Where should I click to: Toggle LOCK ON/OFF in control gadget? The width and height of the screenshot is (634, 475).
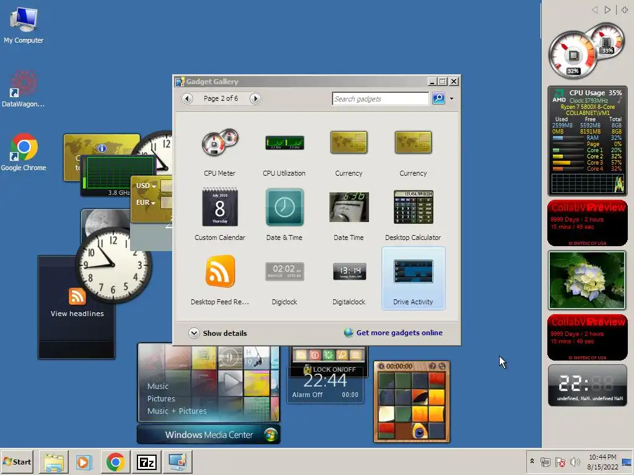tap(329, 369)
